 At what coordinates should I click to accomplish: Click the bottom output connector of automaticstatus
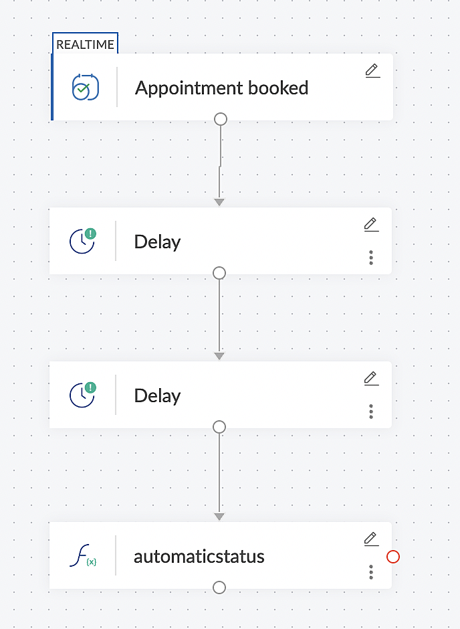tap(219, 588)
